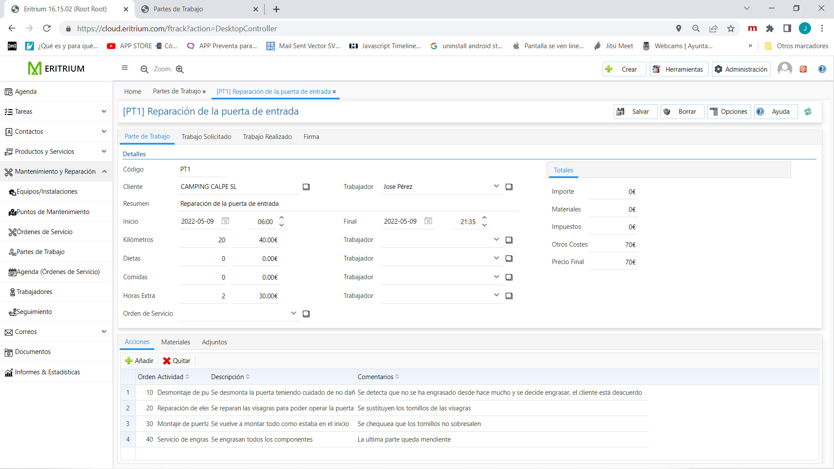Click the link icon for the Horas Extra row Trabajador
Image resolution: width=834 pixels, height=469 pixels.
(509, 296)
